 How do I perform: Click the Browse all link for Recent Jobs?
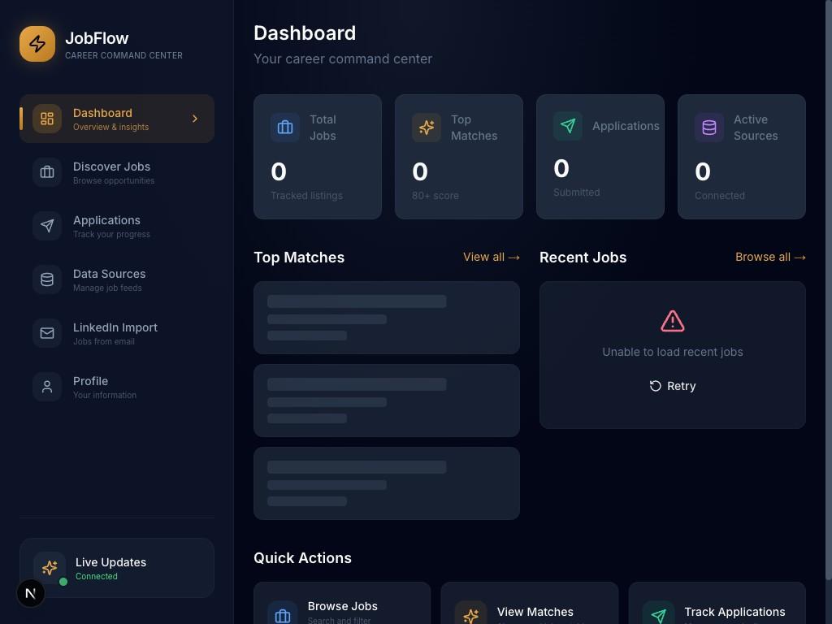[x=770, y=257]
